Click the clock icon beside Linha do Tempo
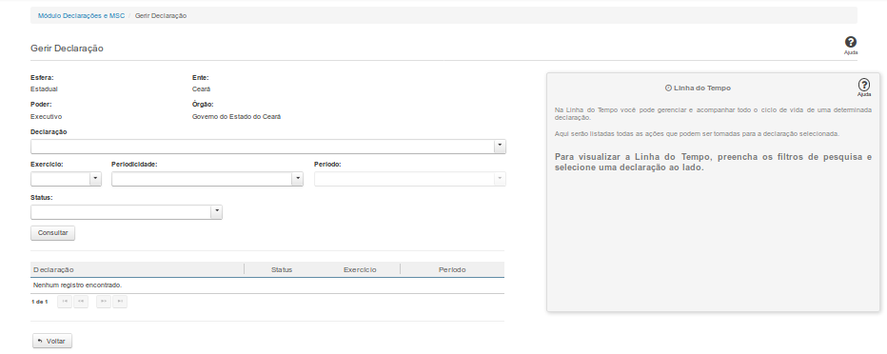The image size is (887, 354). click(x=668, y=88)
